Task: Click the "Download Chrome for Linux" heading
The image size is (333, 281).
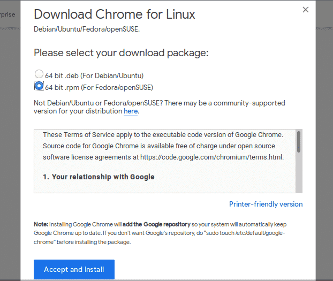Action: click(x=115, y=14)
